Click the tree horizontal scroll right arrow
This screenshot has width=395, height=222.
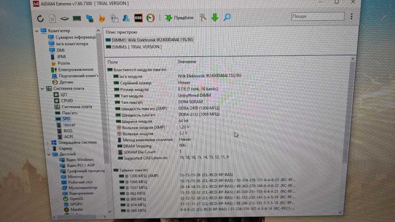(105, 216)
